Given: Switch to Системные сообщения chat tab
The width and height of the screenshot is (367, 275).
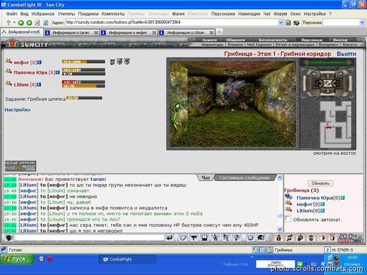Looking at the screenshot, I should coord(244,178).
